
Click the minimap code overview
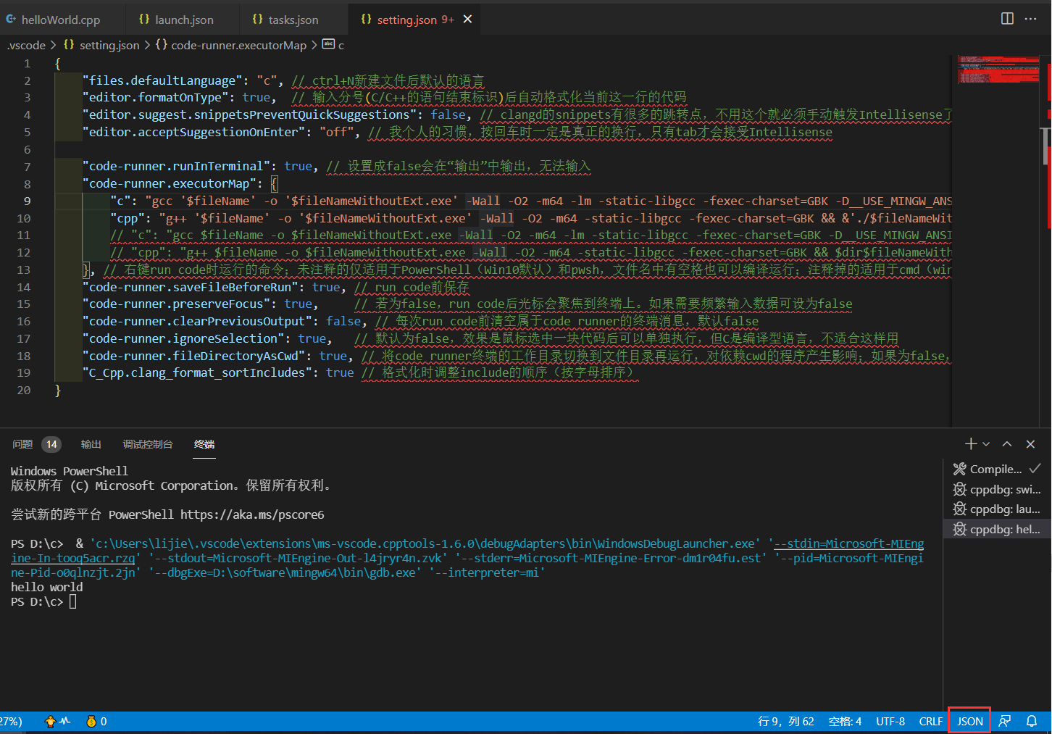tap(998, 70)
